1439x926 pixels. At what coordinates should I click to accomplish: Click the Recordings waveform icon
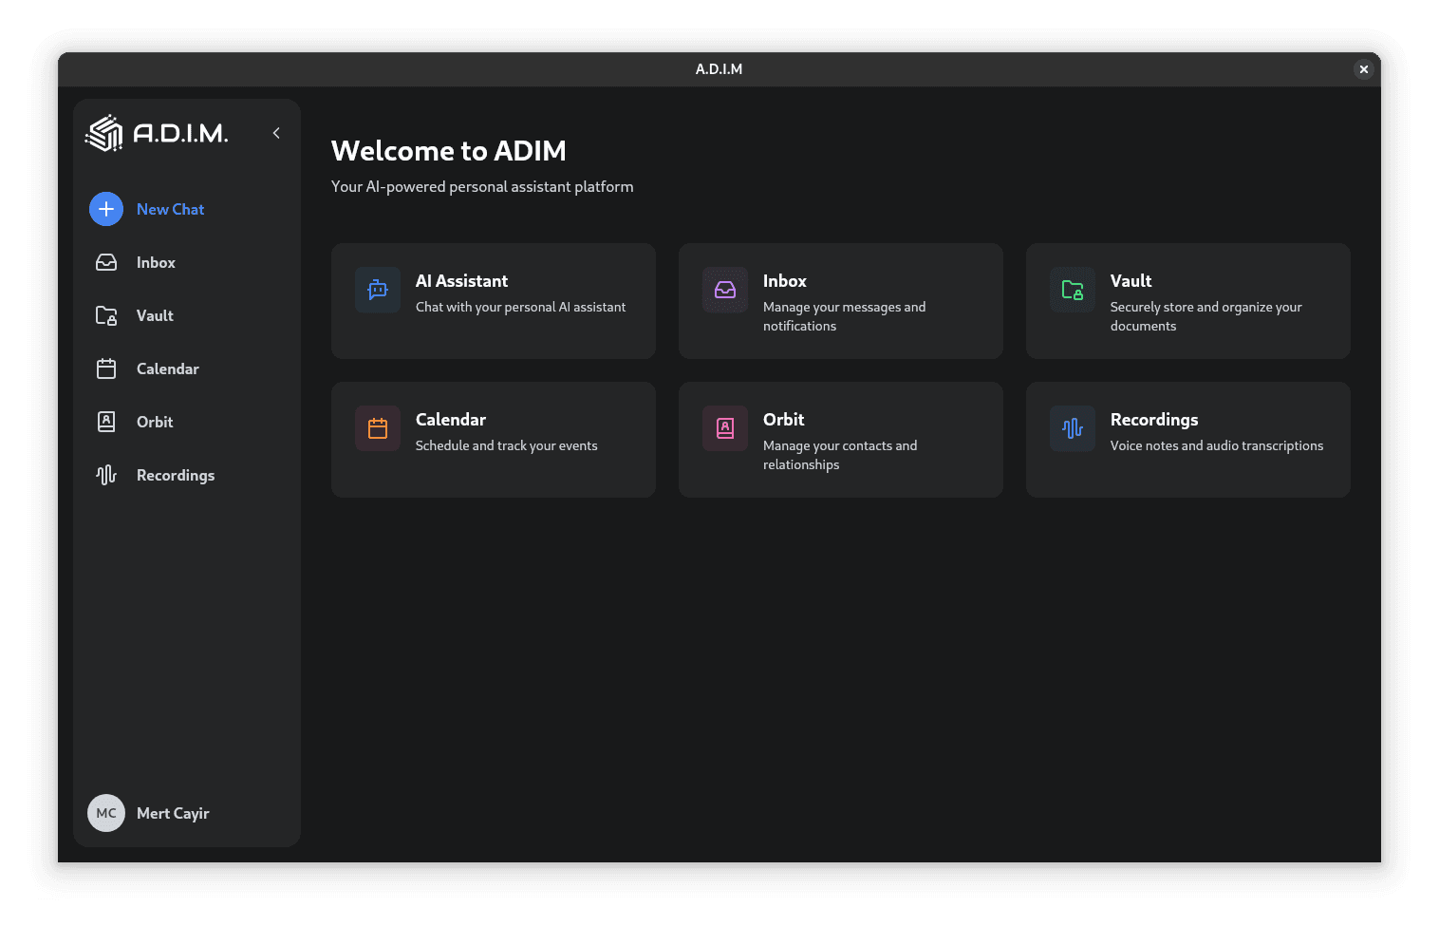[x=106, y=475]
